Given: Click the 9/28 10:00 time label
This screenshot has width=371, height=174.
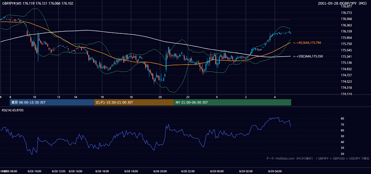Looking at the screenshot, I should pos(34,171).
